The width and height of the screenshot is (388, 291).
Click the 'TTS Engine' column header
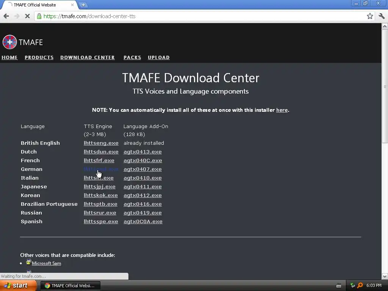(x=98, y=126)
